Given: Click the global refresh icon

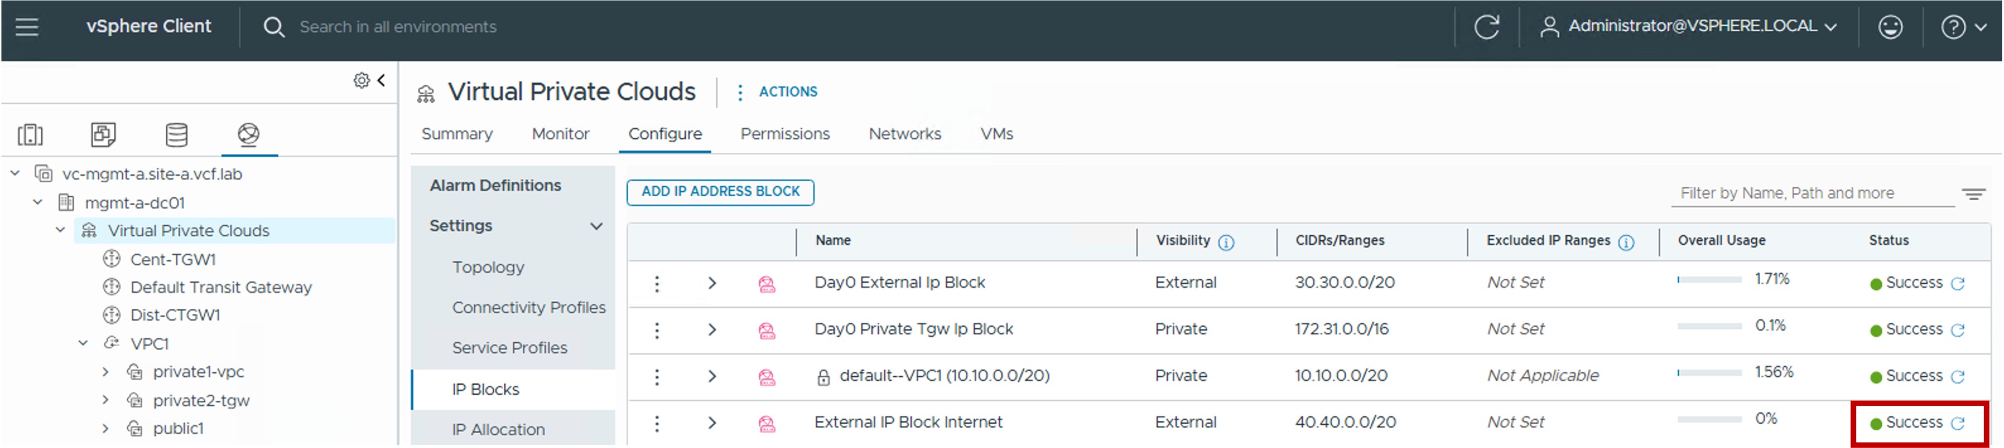Looking at the screenshot, I should (1487, 27).
